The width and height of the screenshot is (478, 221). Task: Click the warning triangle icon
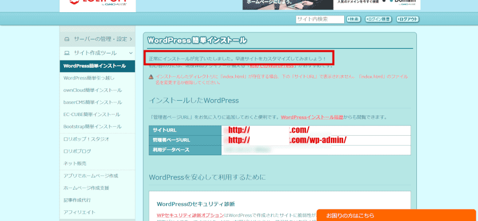click(151, 77)
